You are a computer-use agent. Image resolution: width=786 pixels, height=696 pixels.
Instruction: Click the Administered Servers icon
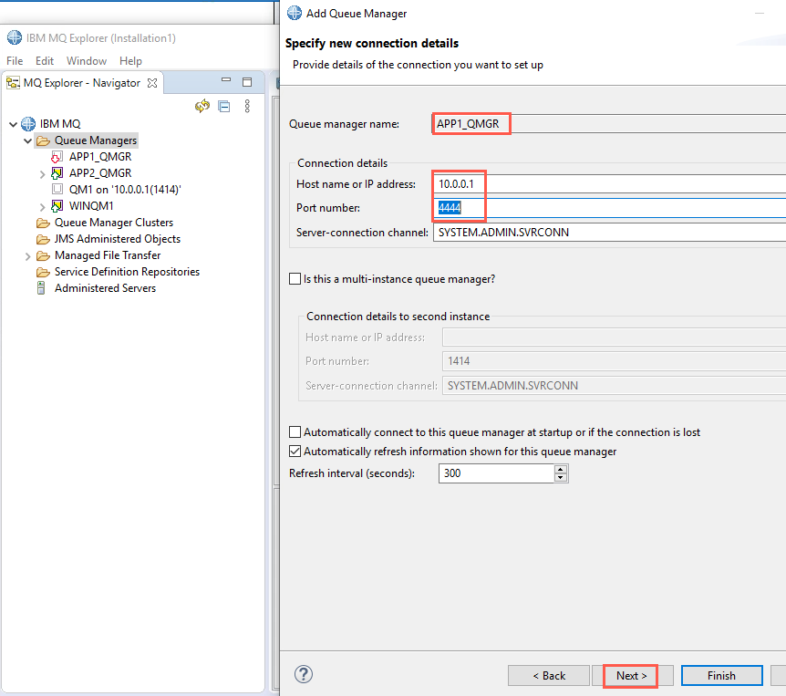[41, 288]
